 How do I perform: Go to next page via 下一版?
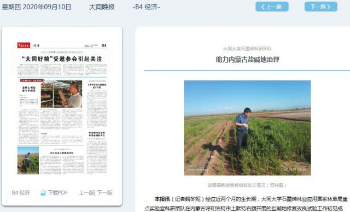(104, 193)
